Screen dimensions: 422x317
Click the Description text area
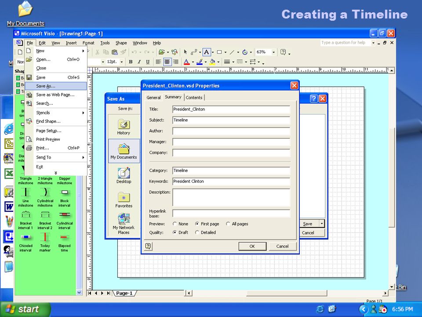(231, 198)
